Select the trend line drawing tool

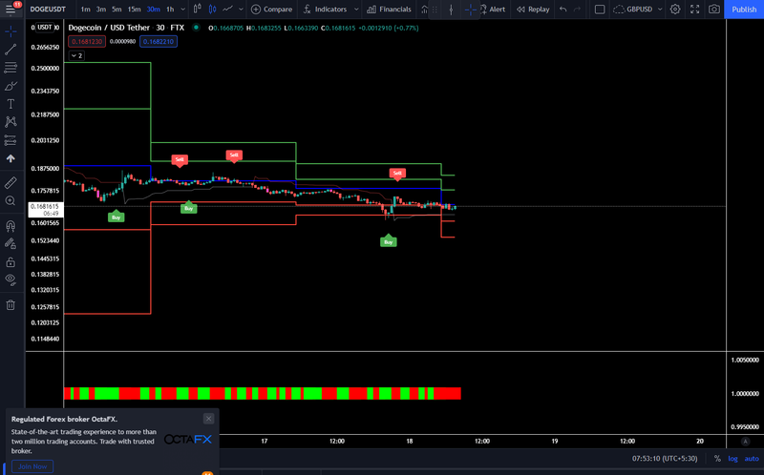11,50
